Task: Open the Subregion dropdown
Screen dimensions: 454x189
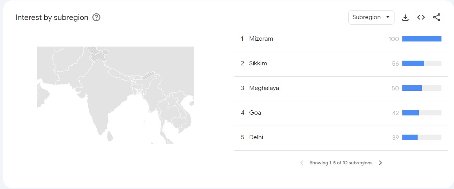Action: (x=371, y=17)
